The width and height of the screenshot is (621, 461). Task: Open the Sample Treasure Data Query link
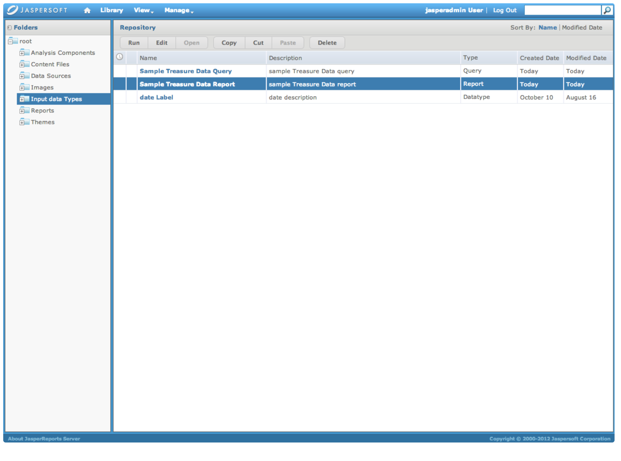(x=185, y=71)
